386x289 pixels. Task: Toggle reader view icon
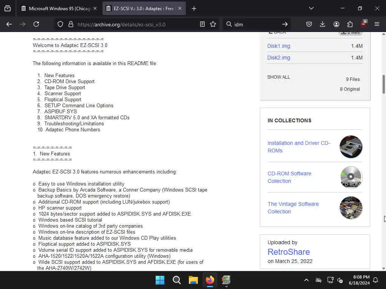[202, 24]
